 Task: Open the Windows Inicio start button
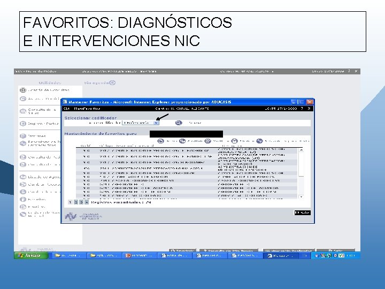[x=31, y=256]
